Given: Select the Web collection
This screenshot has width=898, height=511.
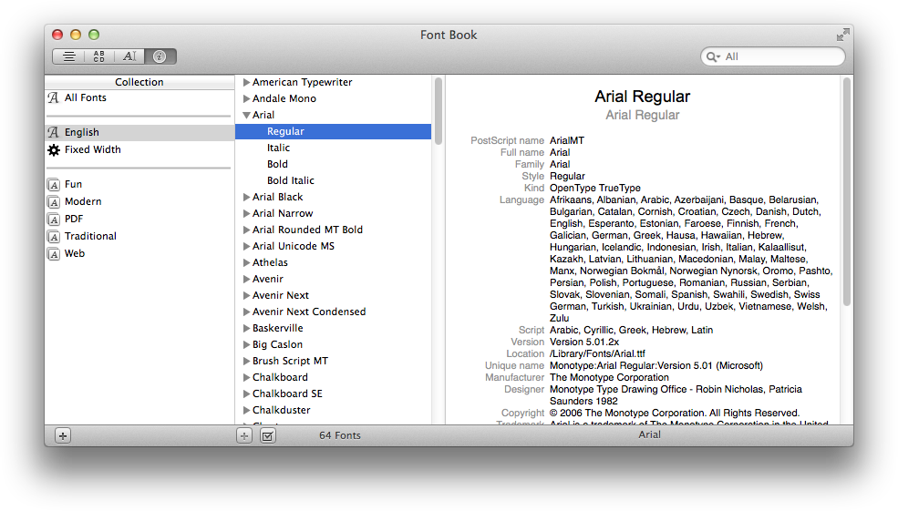Looking at the screenshot, I should coord(75,253).
